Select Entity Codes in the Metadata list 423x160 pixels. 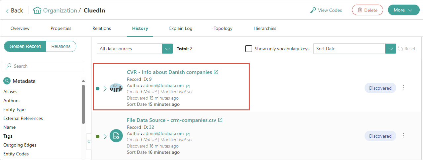pos(16,154)
